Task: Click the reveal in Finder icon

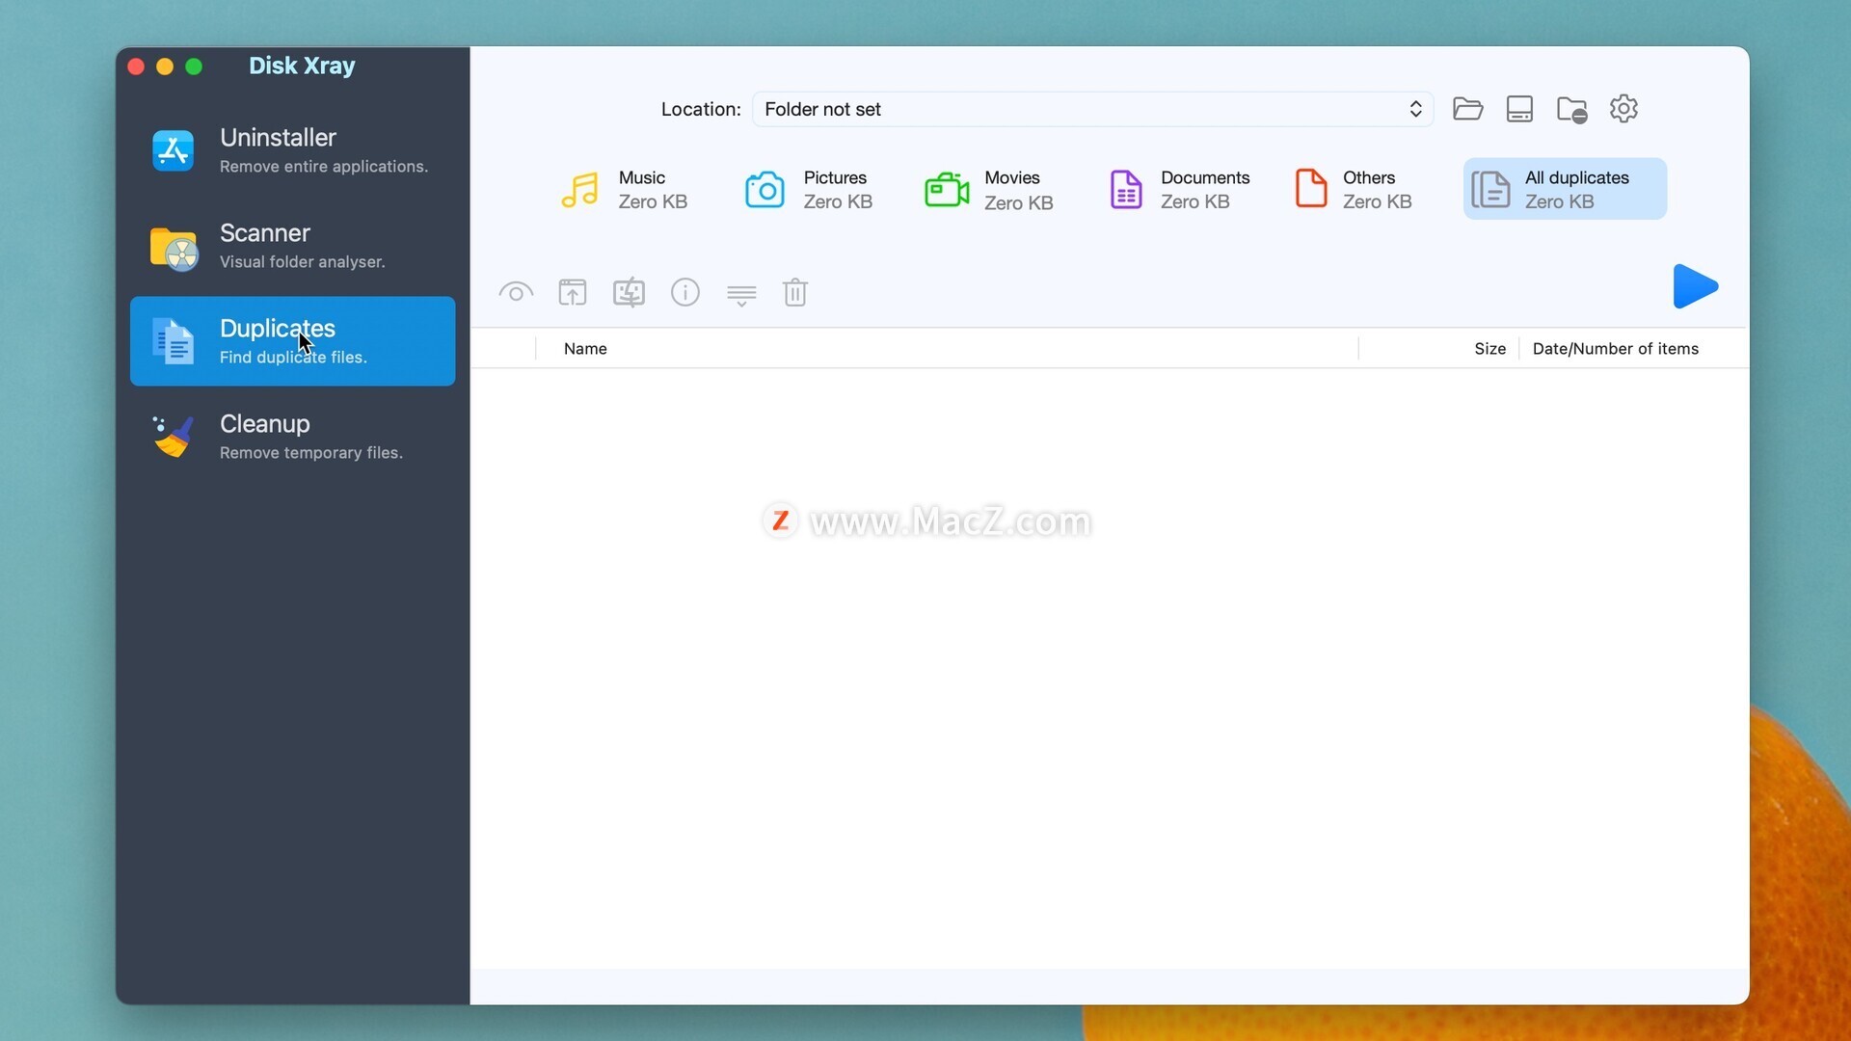Action: [629, 292]
